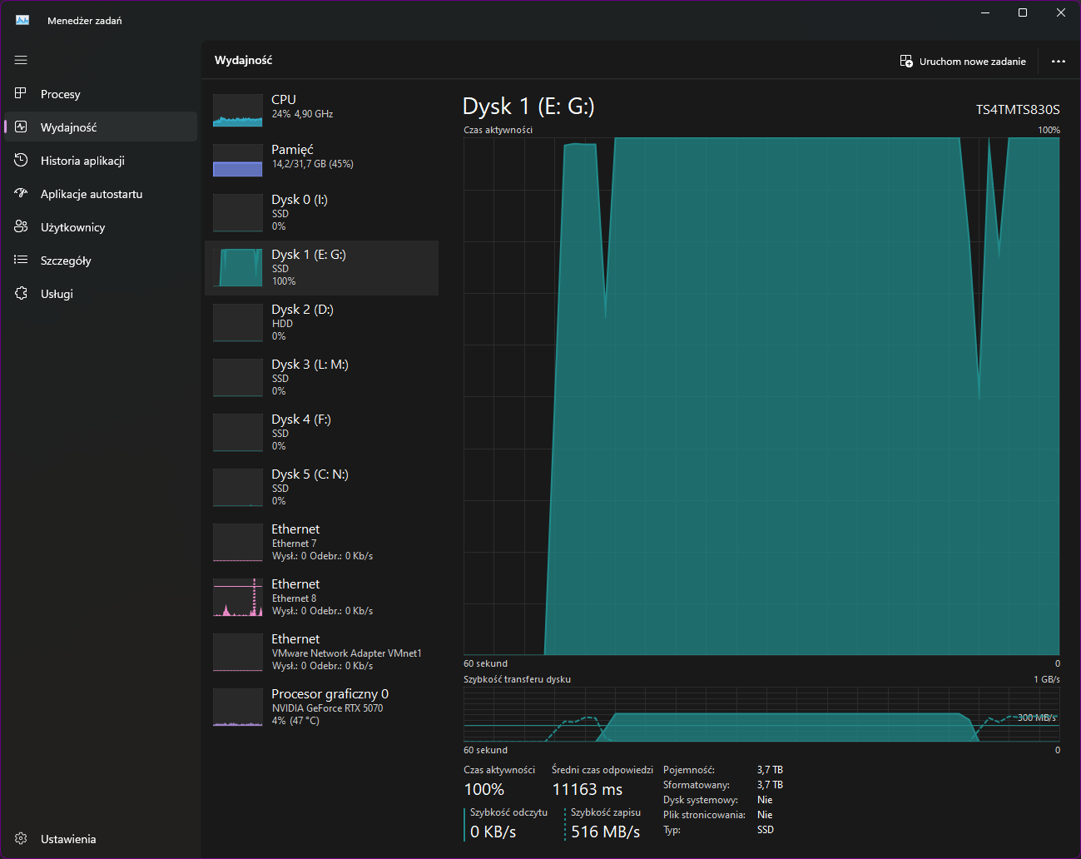
Task: Click the Typ label in disk details
Action: (x=672, y=830)
